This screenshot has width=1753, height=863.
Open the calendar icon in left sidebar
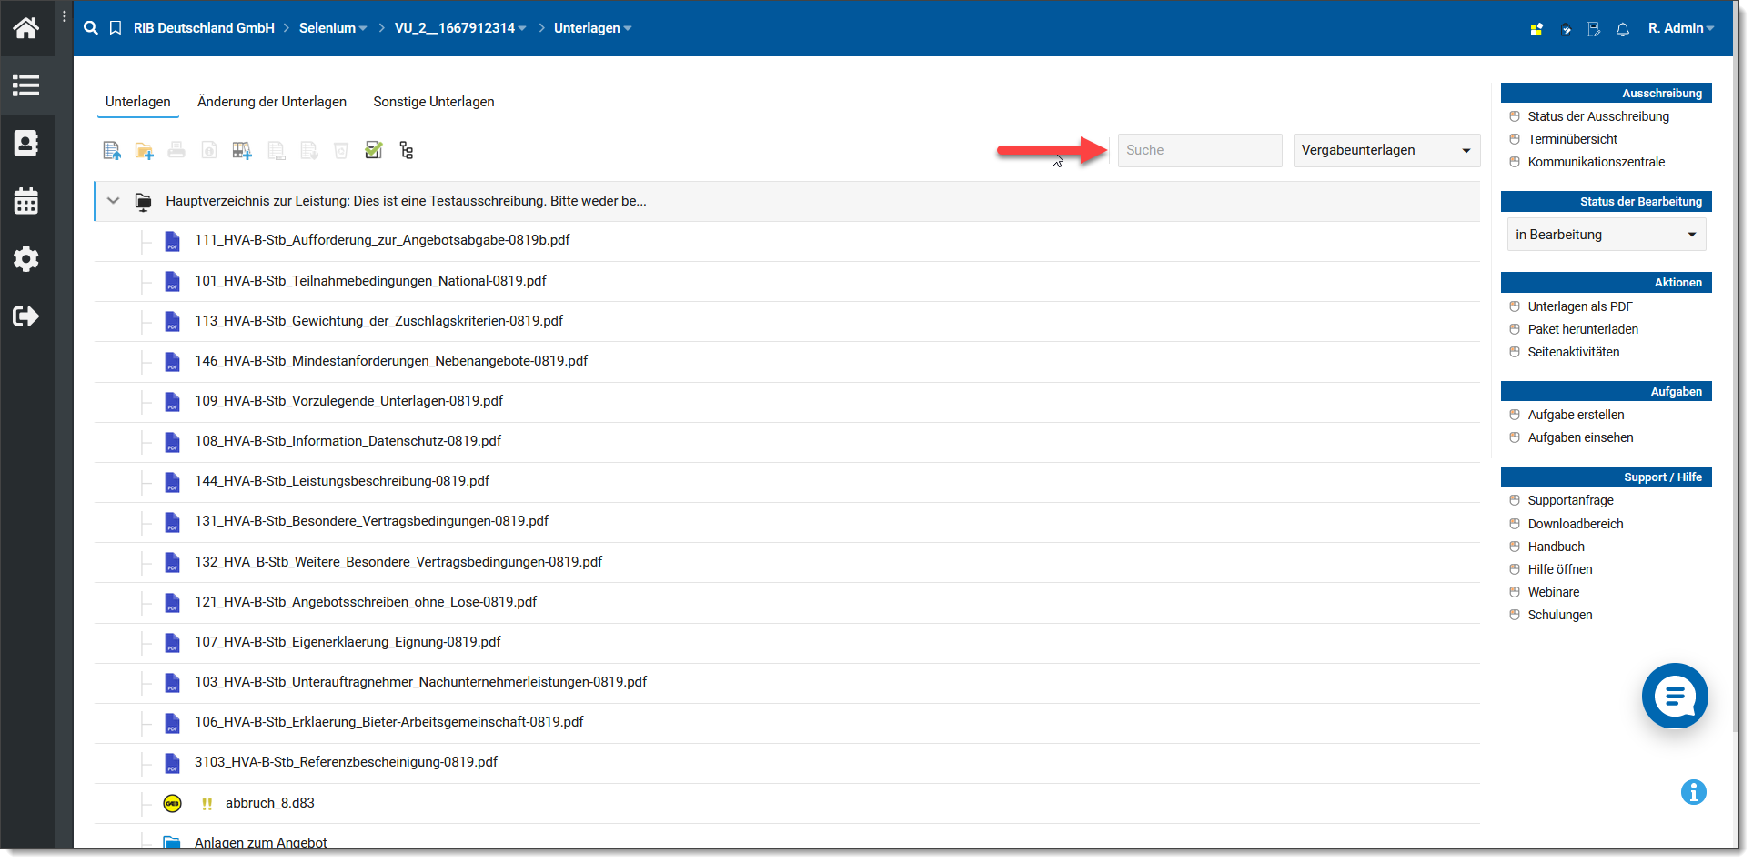pyautogui.click(x=26, y=201)
